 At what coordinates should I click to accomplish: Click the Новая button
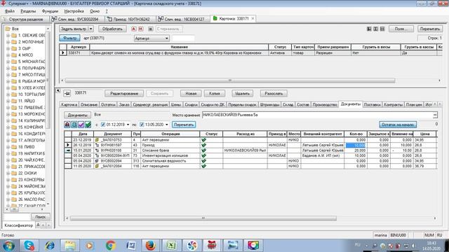(x=191, y=93)
